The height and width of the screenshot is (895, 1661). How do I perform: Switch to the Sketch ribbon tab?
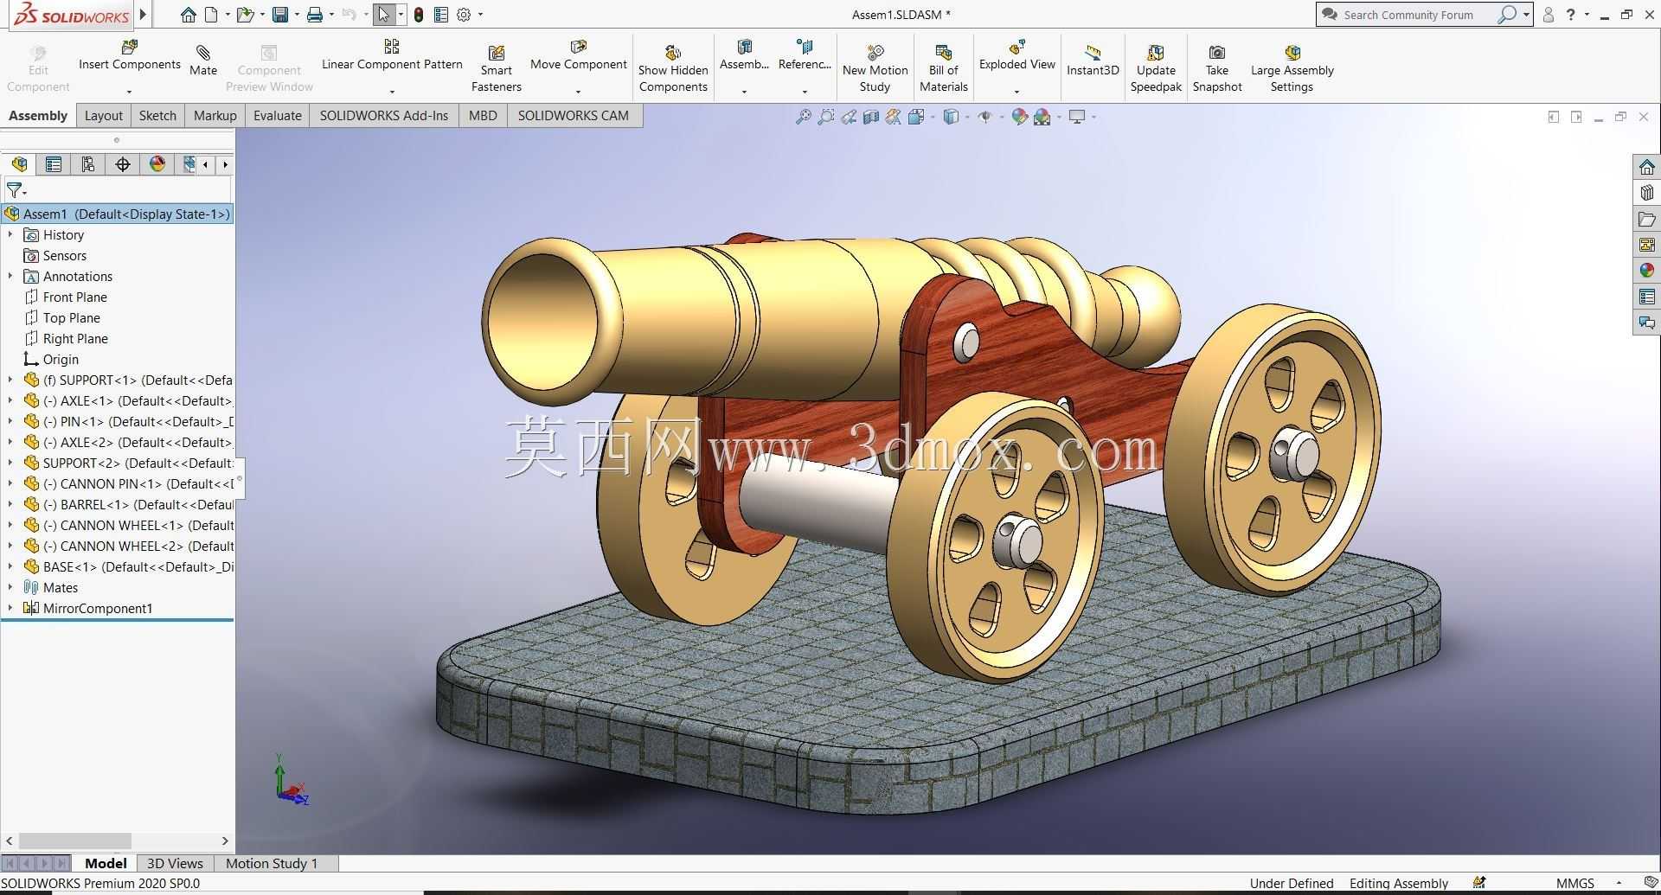157,115
